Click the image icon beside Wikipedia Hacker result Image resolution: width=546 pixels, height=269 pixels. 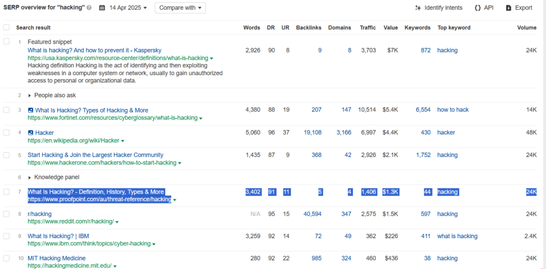(30, 132)
